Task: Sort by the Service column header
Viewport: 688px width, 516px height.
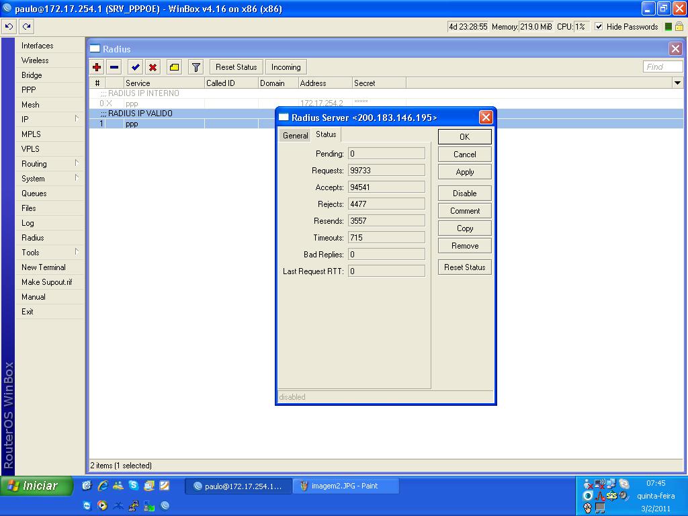Action: click(x=164, y=83)
